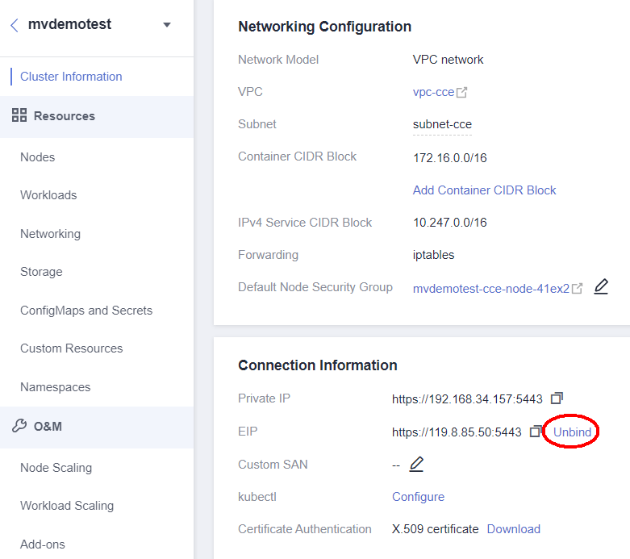Click the O&M wrench icon

point(20,426)
